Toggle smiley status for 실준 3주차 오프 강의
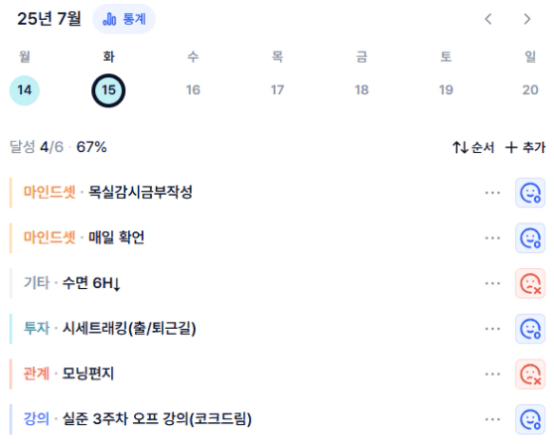554x444 pixels. click(x=530, y=419)
